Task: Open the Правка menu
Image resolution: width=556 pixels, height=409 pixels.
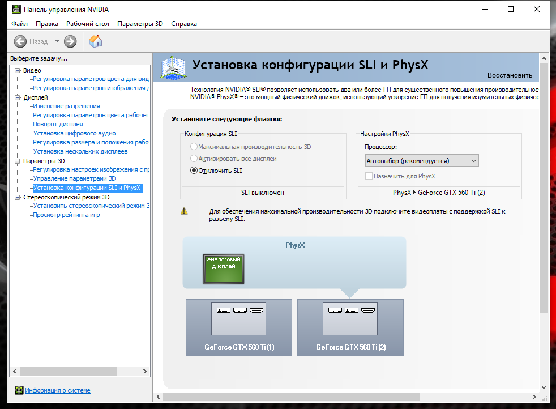Action: point(47,24)
